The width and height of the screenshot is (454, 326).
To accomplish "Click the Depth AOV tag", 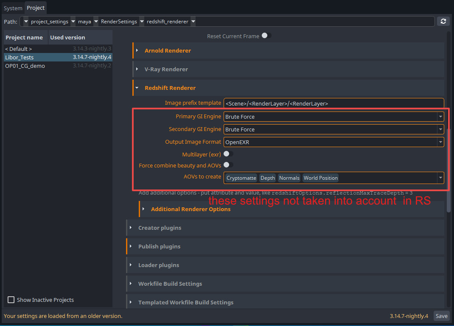I will pyautogui.click(x=268, y=178).
